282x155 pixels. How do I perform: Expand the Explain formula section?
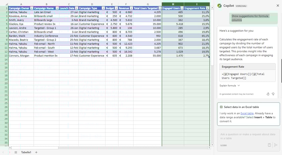230,86
